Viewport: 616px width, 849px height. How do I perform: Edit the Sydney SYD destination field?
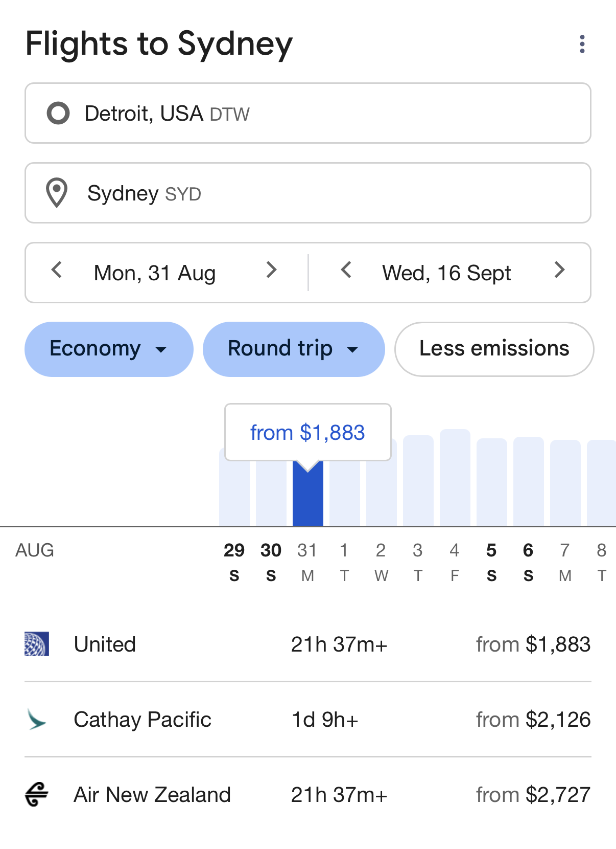pyautogui.click(x=308, y=193)
